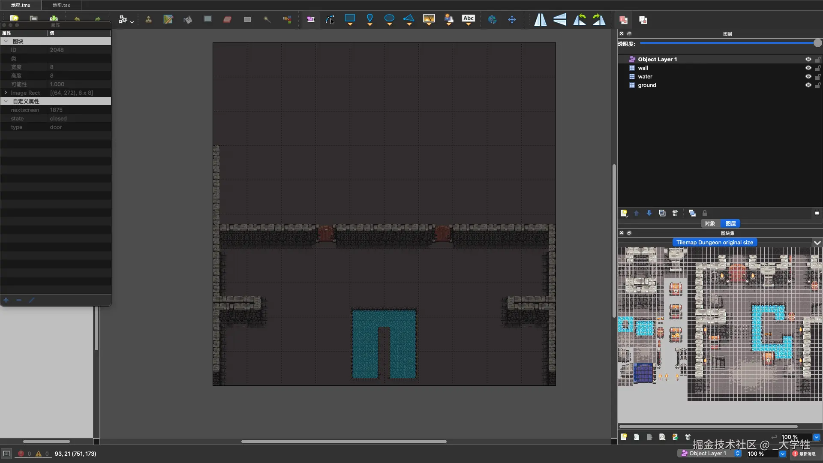Switch to the 地牢.tsx tab

61,5
